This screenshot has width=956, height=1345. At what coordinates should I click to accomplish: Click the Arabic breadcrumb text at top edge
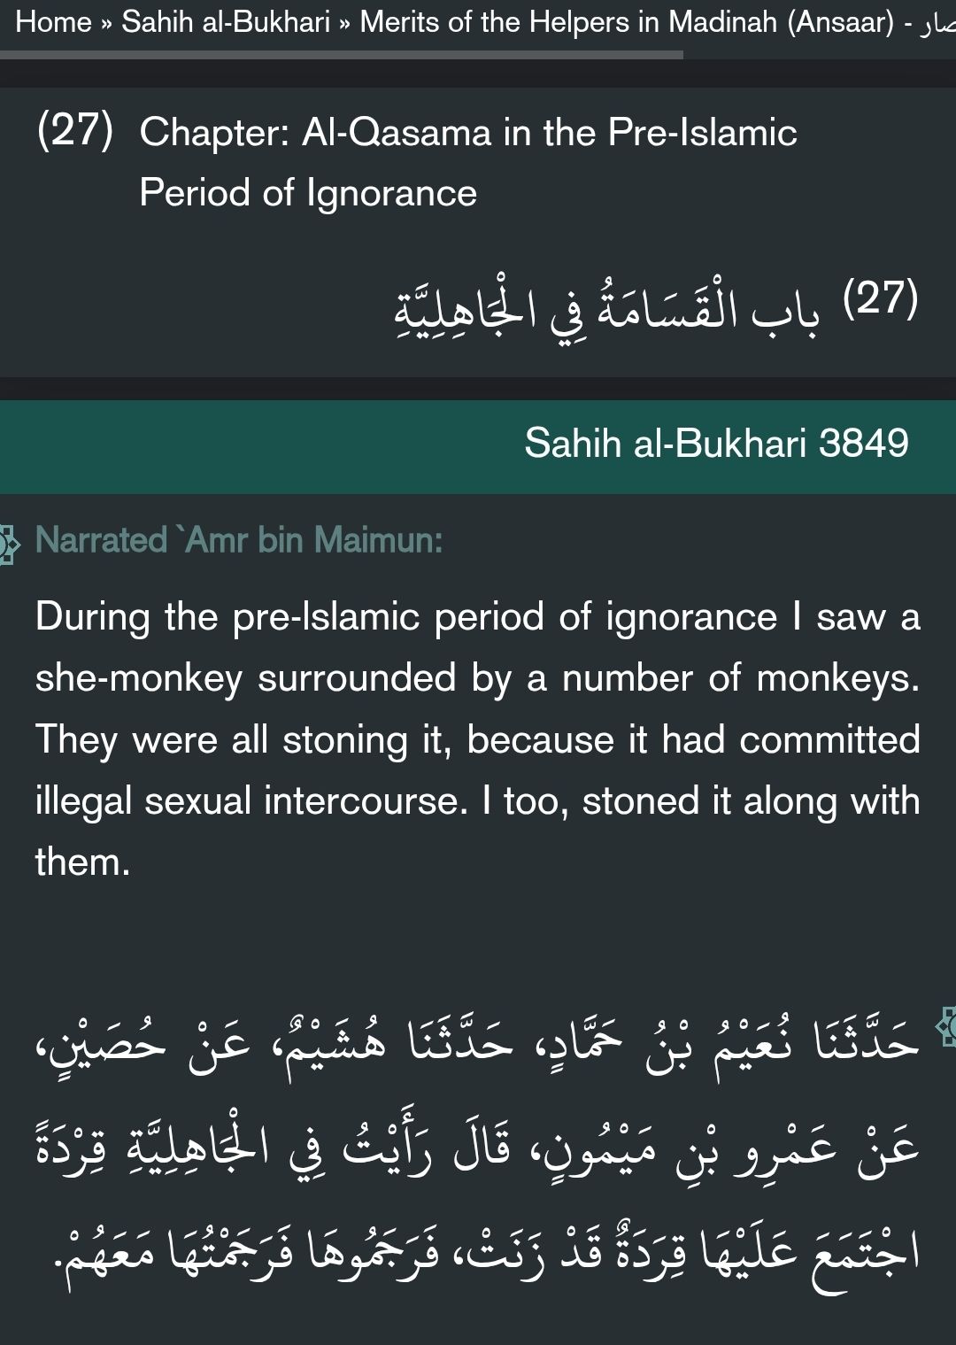point(937,23)
